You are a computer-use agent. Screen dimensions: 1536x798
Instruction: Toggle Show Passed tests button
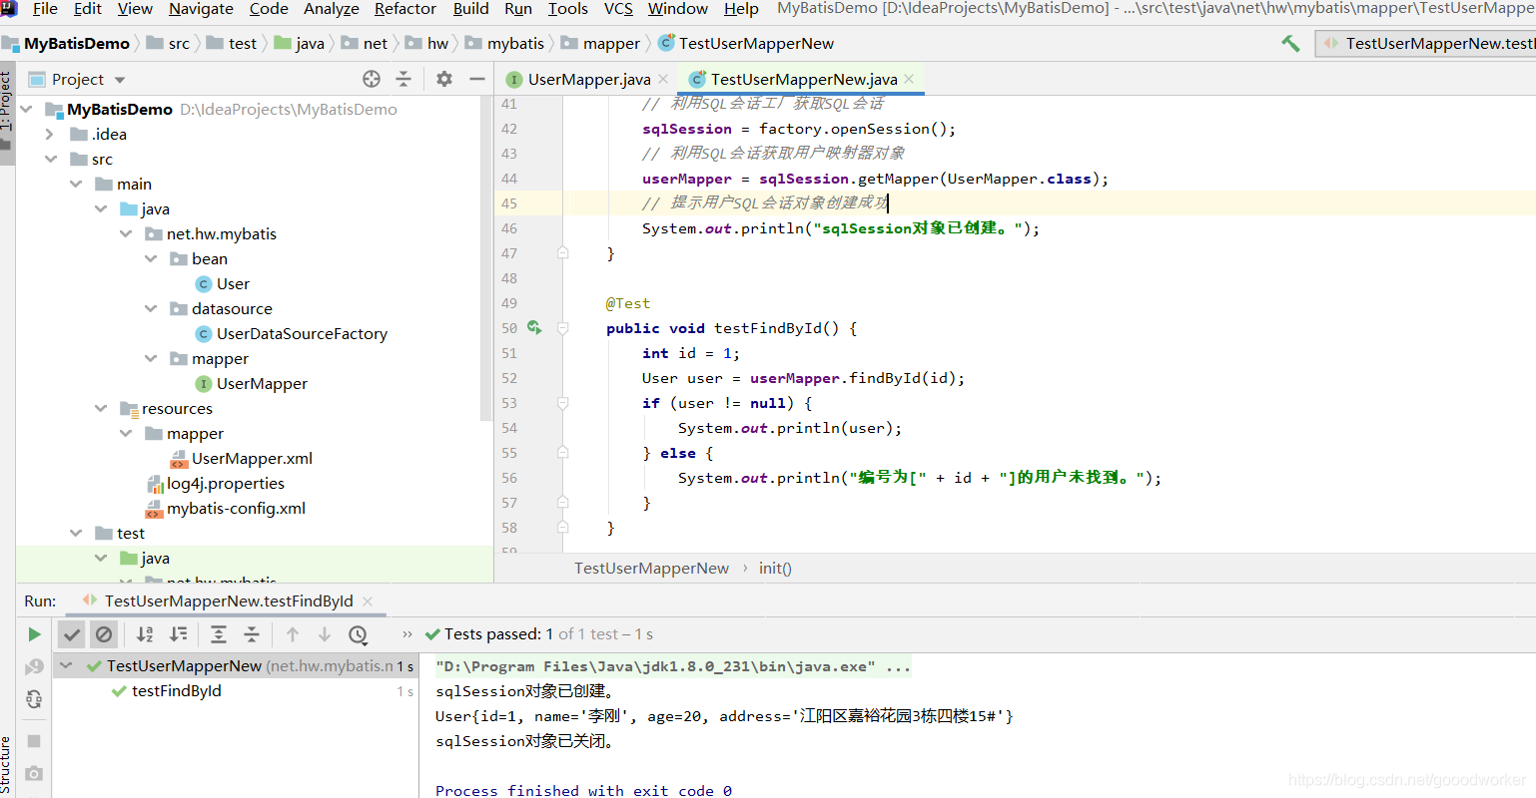(72, 634)
